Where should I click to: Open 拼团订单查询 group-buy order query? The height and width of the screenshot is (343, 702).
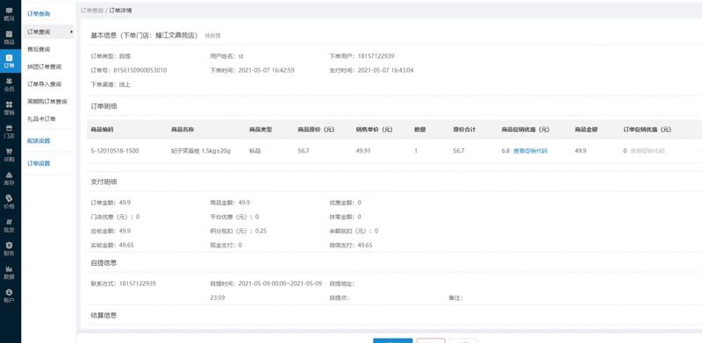coord(45,67)
